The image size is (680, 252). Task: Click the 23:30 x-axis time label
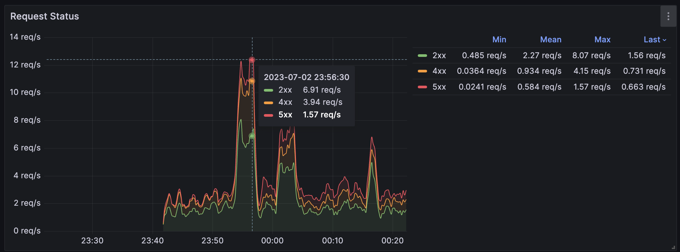92,241
